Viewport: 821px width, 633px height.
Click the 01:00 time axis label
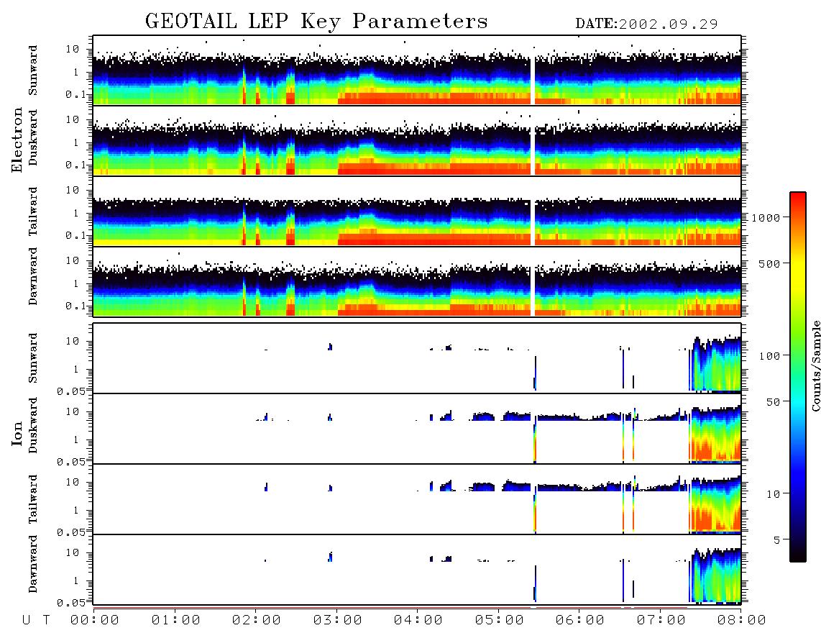[175, 621]
